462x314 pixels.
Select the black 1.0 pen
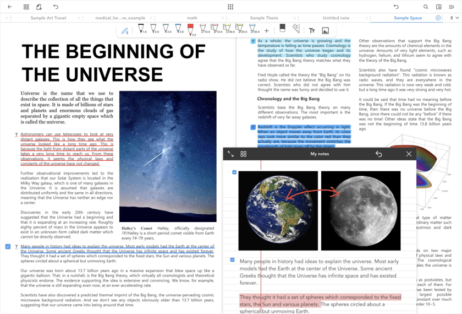point(141,29)
